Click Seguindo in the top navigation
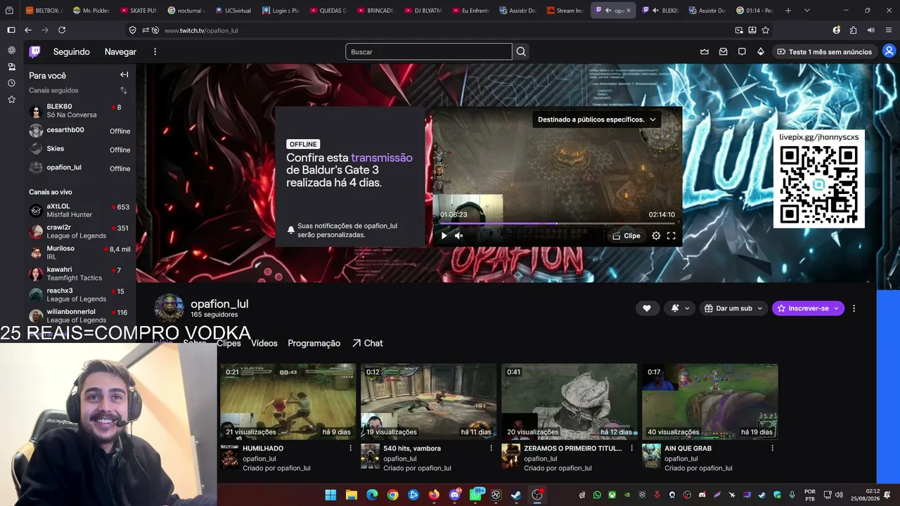 (72, 51)
